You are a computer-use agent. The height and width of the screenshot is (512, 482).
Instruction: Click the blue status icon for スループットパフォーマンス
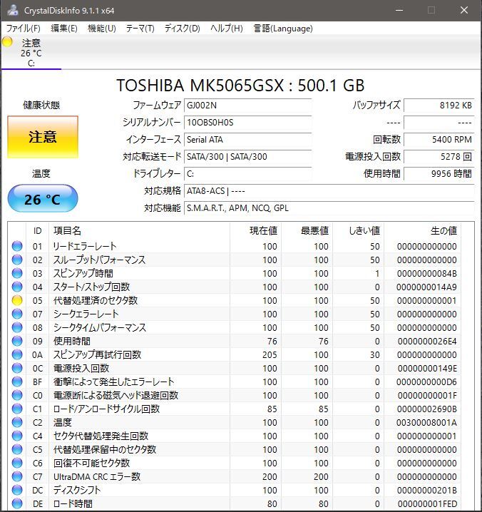point(17,260)
